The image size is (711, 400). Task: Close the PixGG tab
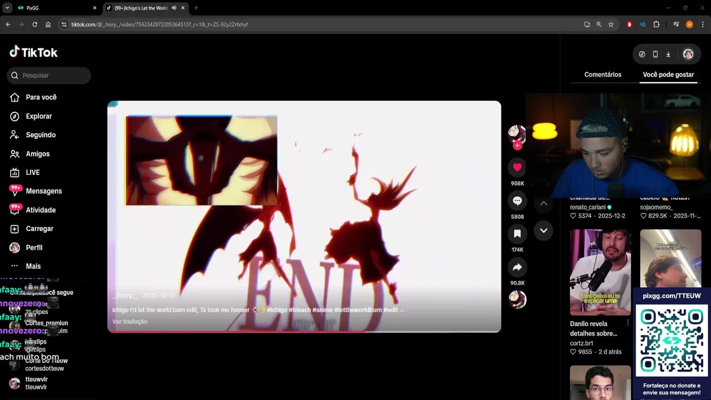pos(94,8)
